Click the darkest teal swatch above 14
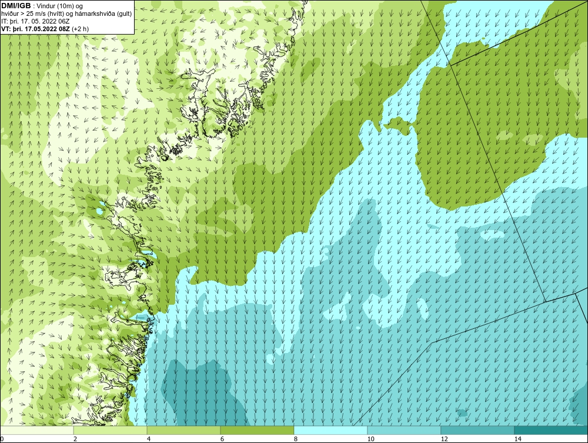The width and height of the screenshot is (588, 443). click(552, 430)
